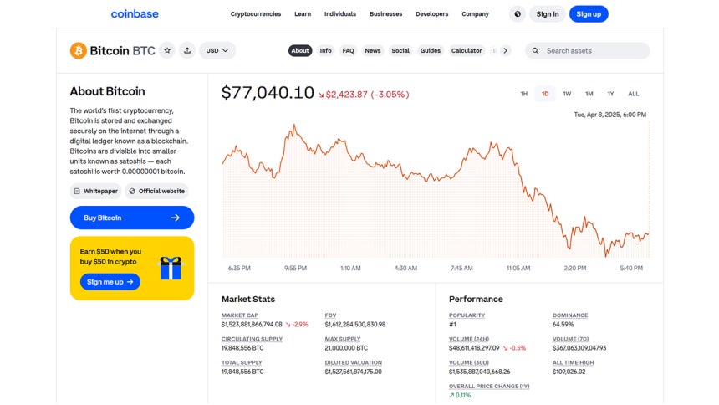Click the price chart's right end marker
This screenshot has height=405, width=719.
649,233
